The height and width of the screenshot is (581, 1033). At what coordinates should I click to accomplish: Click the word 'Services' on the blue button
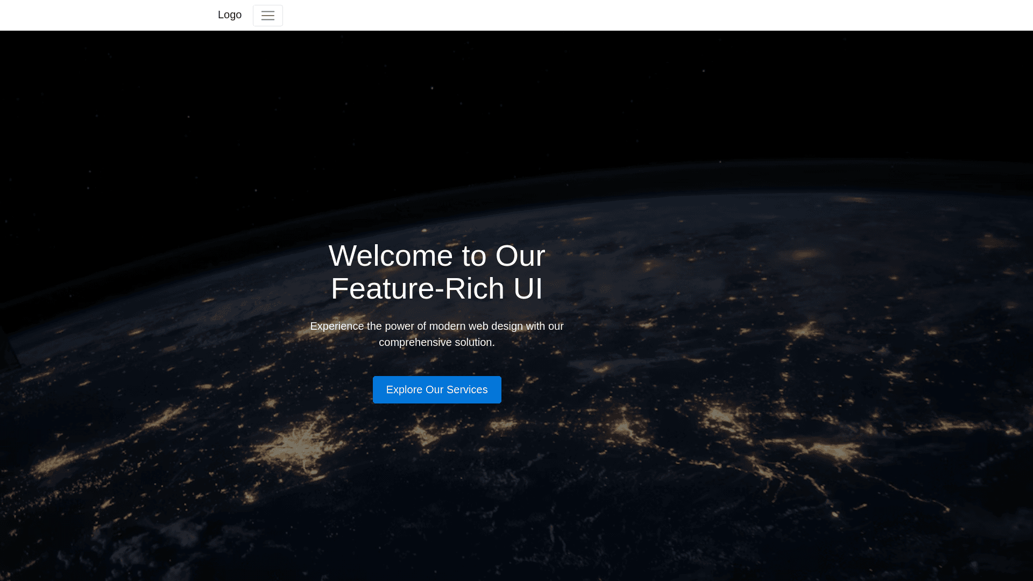click(467, 390)
